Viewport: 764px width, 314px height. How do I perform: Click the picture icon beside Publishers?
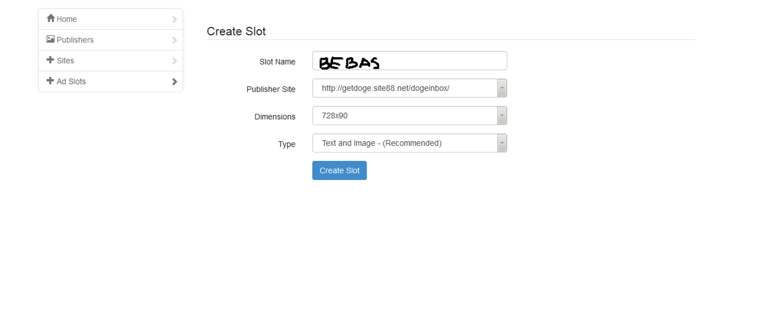point(51,39)
